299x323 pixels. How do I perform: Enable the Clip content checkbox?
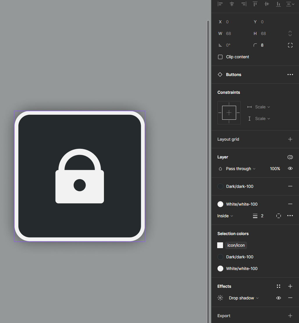coord(220,57)
